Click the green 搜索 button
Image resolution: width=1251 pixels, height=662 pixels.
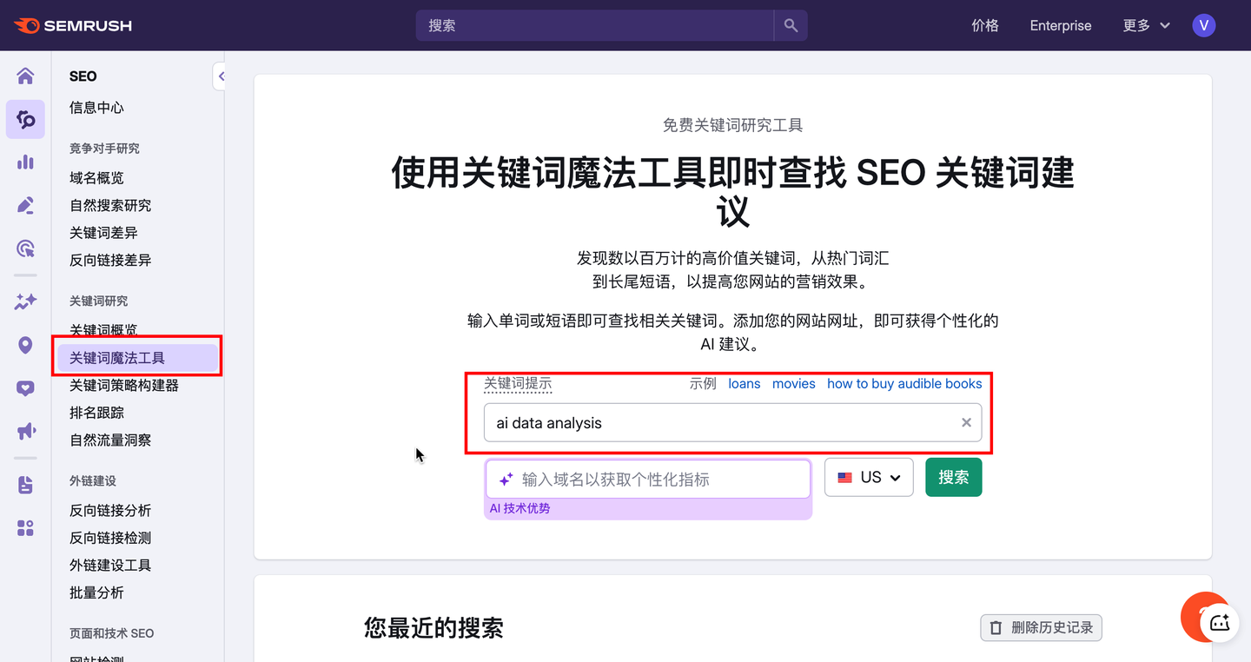954,477
